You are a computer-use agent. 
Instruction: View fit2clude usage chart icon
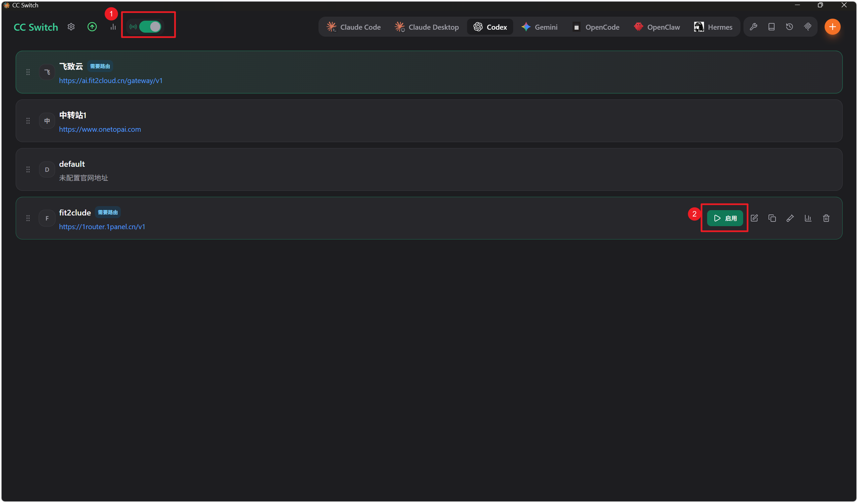pos(808,218)
